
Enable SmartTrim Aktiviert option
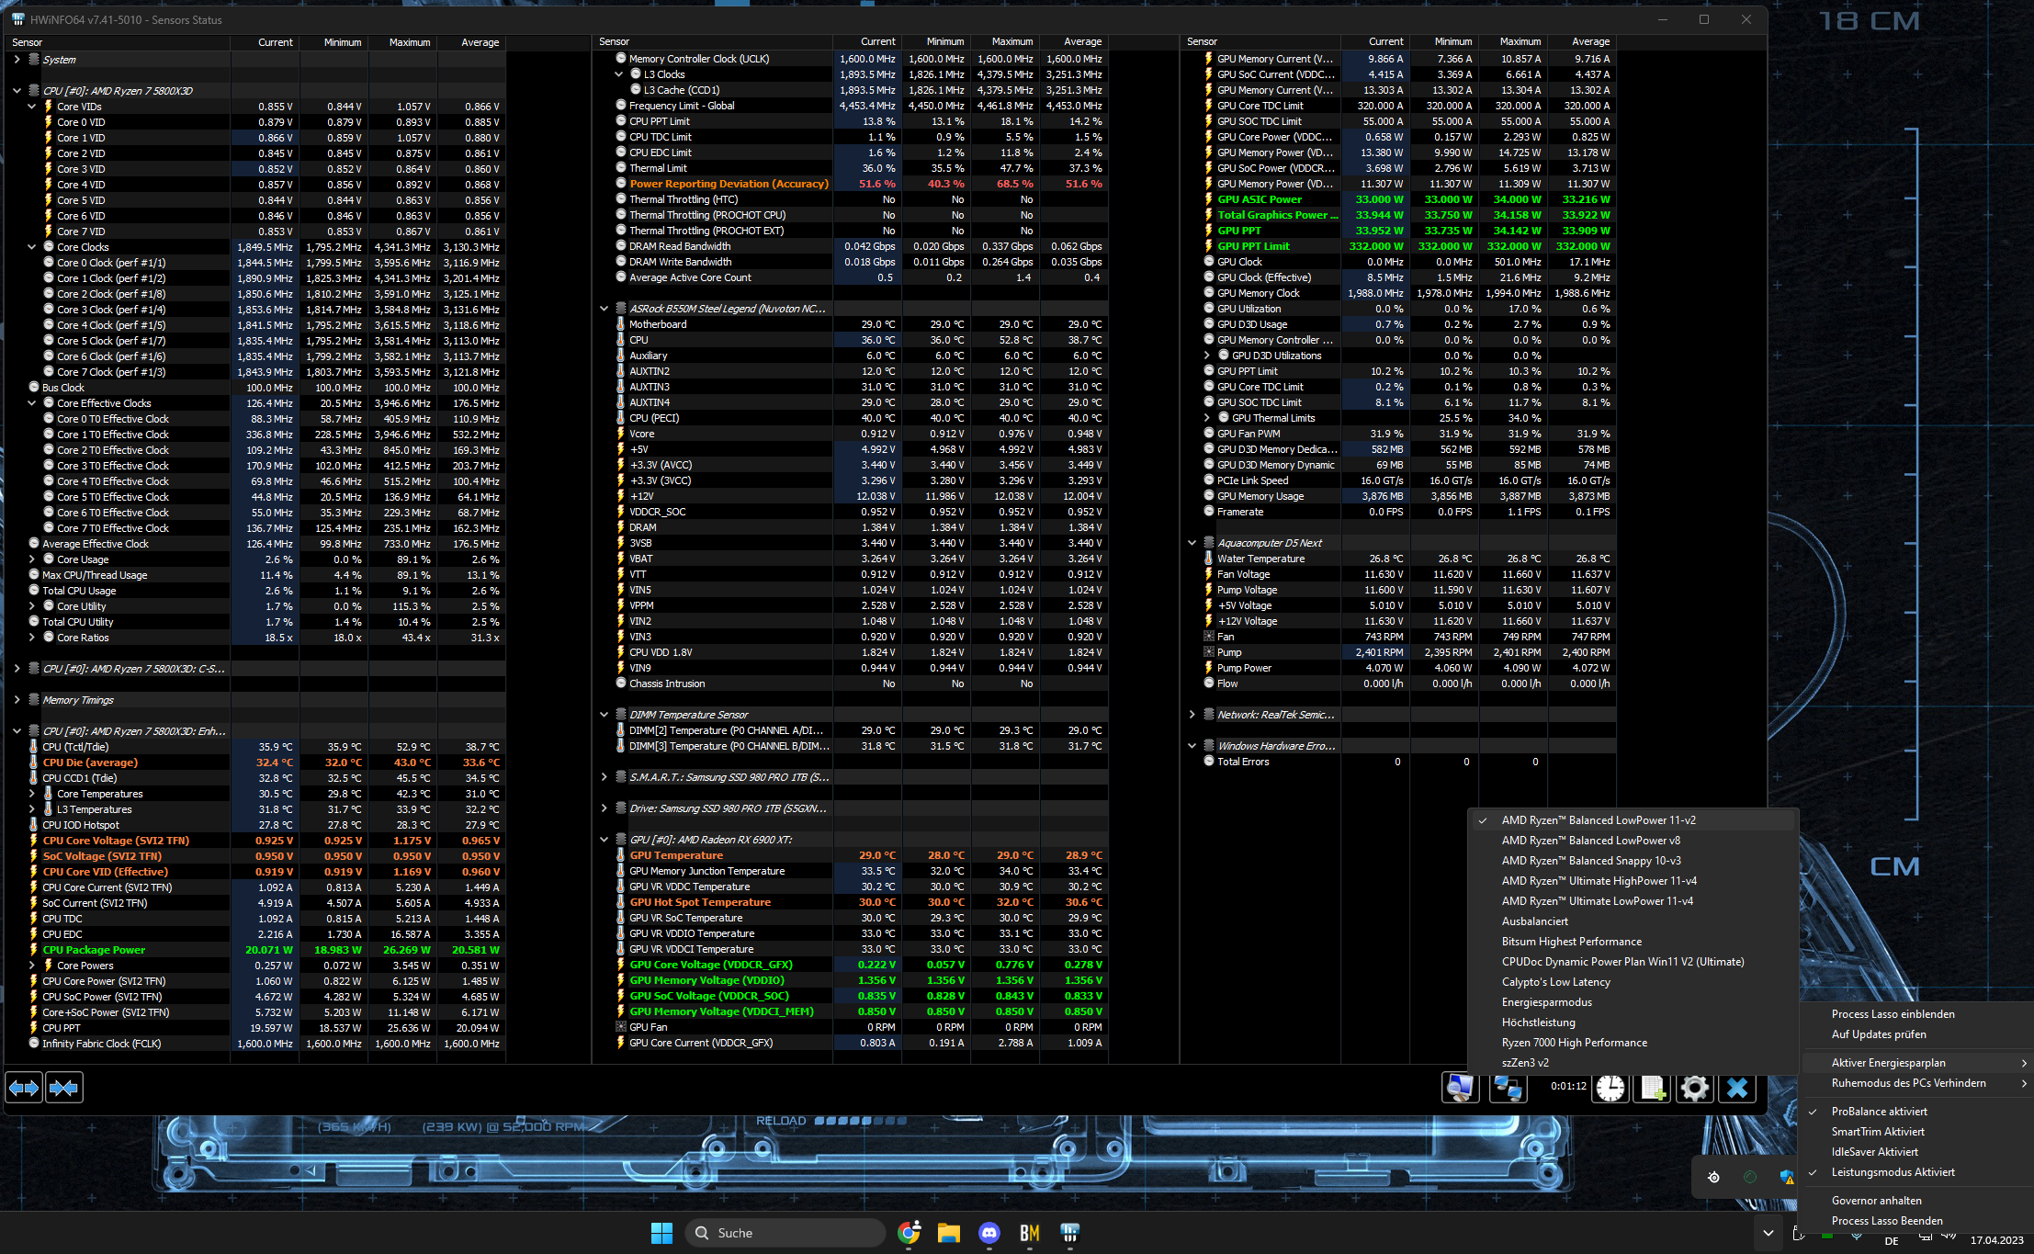tap(1877, 1132)
